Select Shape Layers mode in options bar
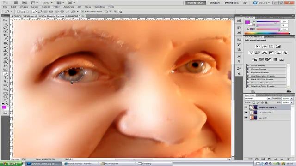The height and width of the screenshot is (166, 296). [x=18, y=12]
